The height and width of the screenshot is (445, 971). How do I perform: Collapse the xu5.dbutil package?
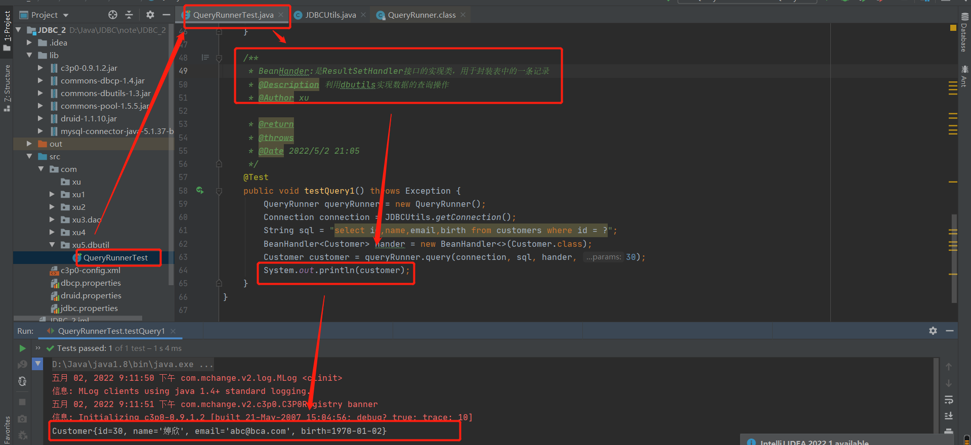click(52, 245)
